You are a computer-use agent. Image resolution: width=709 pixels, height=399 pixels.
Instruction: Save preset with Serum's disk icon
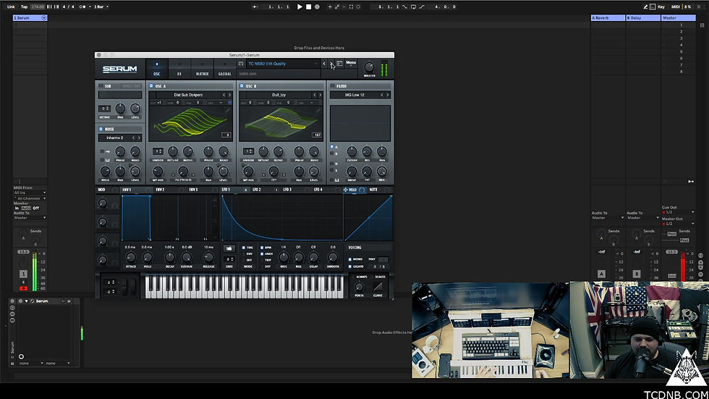(241, 64)
